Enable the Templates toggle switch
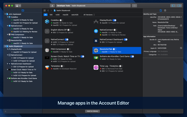This screenshot has height=117, width=187. [62, 66]
